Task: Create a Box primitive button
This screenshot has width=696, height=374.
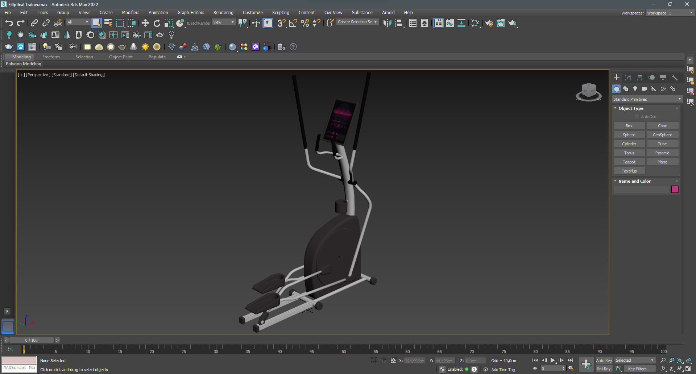Action: click(x=629, y=126)
